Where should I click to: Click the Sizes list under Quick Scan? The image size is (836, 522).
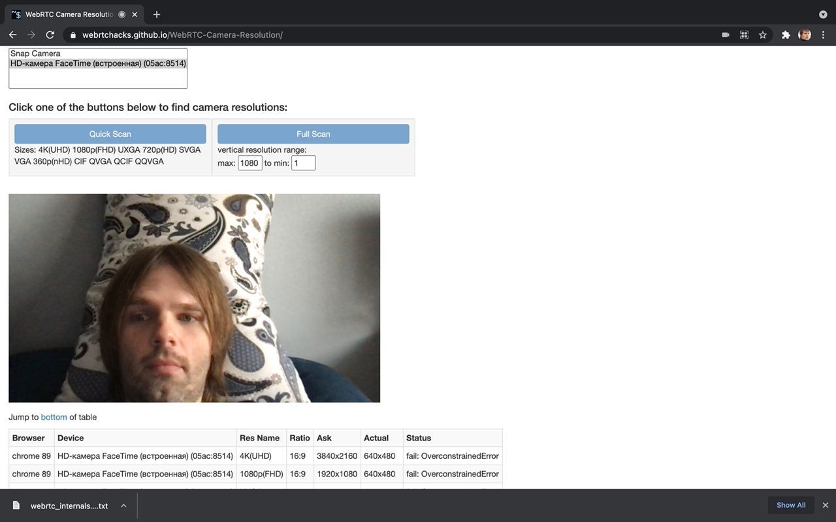tap(108, 155)
